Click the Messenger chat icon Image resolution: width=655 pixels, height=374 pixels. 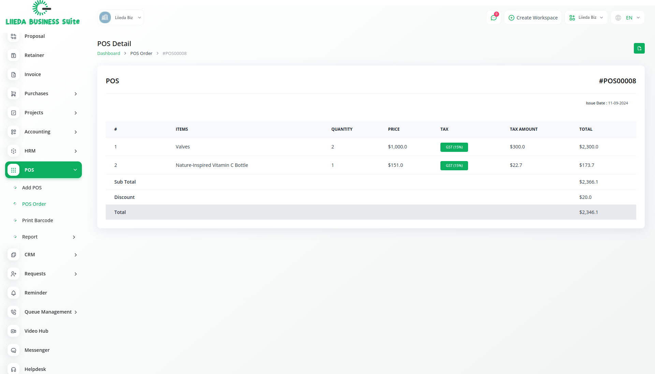coord(14,350)
